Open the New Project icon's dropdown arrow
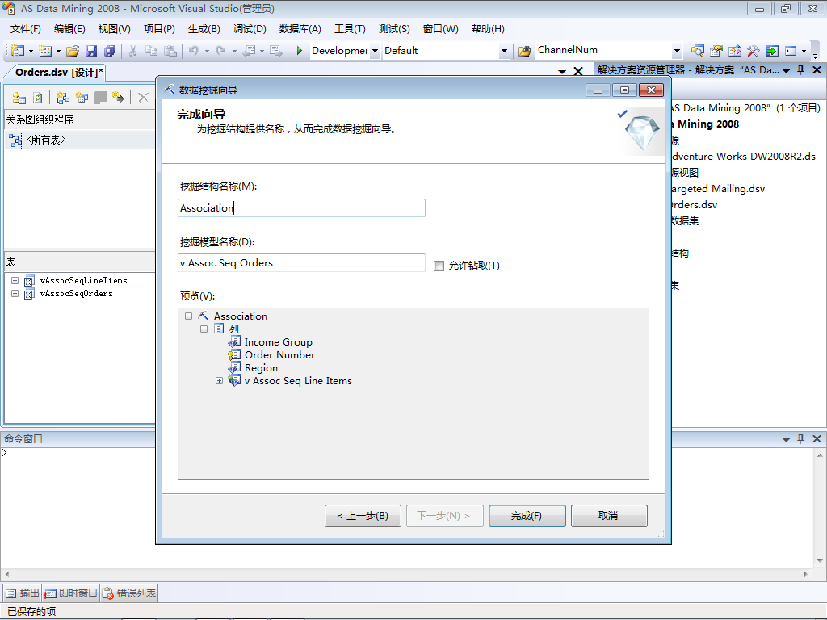 tap(31, 51)
